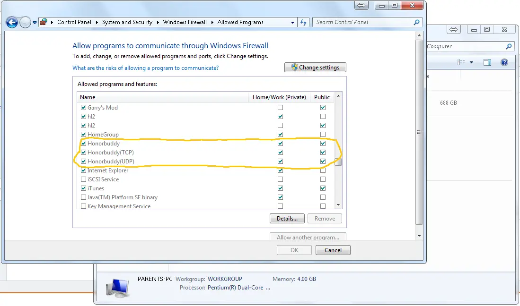
Task: Click the refresh icon beside address bar
Action: point(304,22)
